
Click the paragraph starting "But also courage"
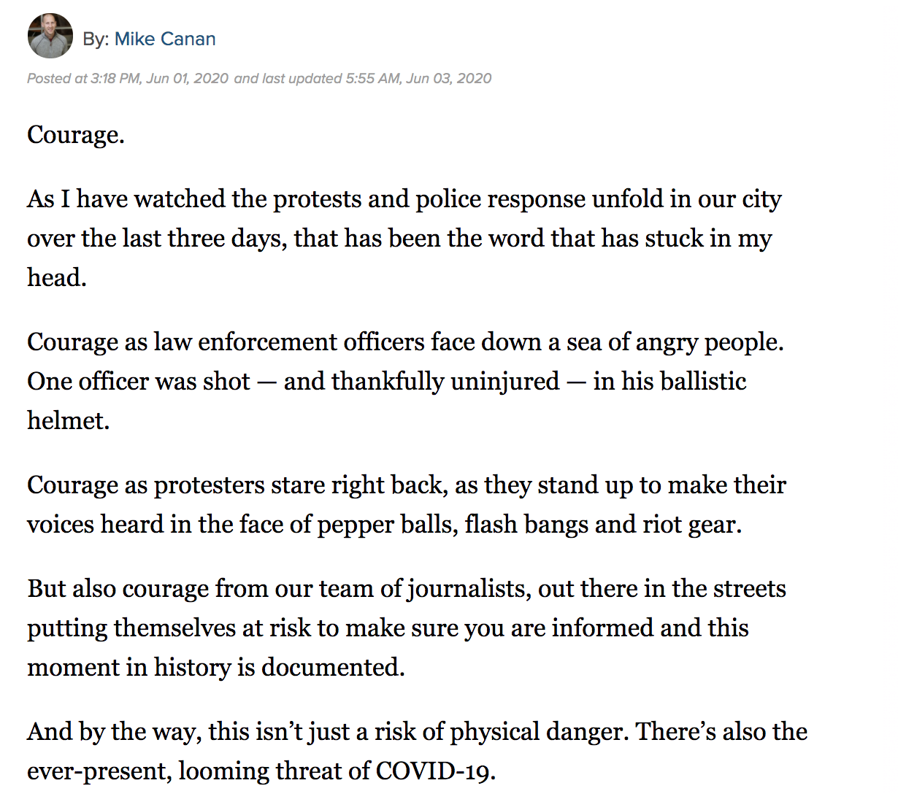coord(406,628)
